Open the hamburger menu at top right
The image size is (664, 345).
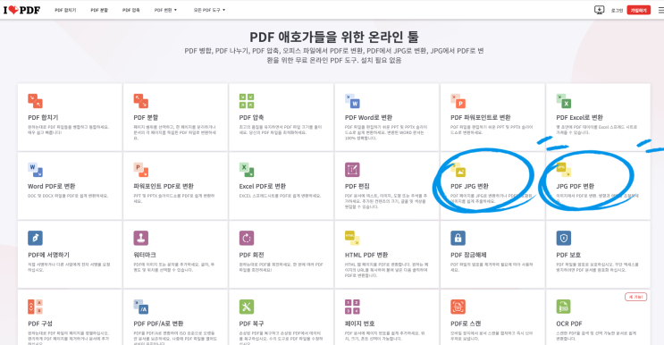[x=660, y=10]
